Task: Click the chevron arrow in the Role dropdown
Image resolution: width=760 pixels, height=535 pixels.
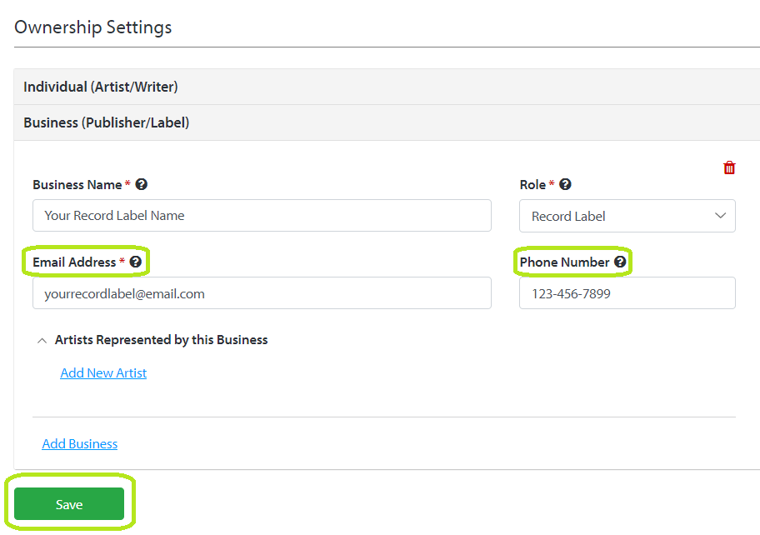Action: [x=720, y=216]
